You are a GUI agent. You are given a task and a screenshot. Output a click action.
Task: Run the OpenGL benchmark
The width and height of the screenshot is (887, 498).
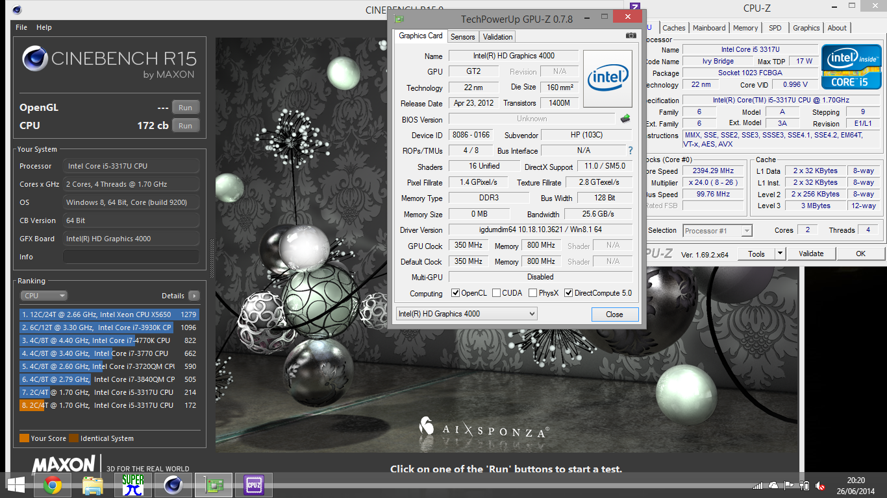(186, 108)
